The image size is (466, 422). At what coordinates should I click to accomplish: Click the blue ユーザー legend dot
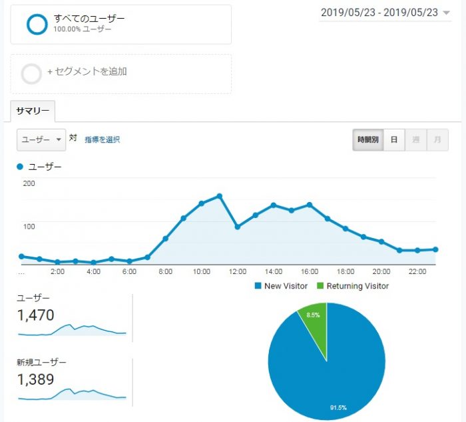(20, 167)
